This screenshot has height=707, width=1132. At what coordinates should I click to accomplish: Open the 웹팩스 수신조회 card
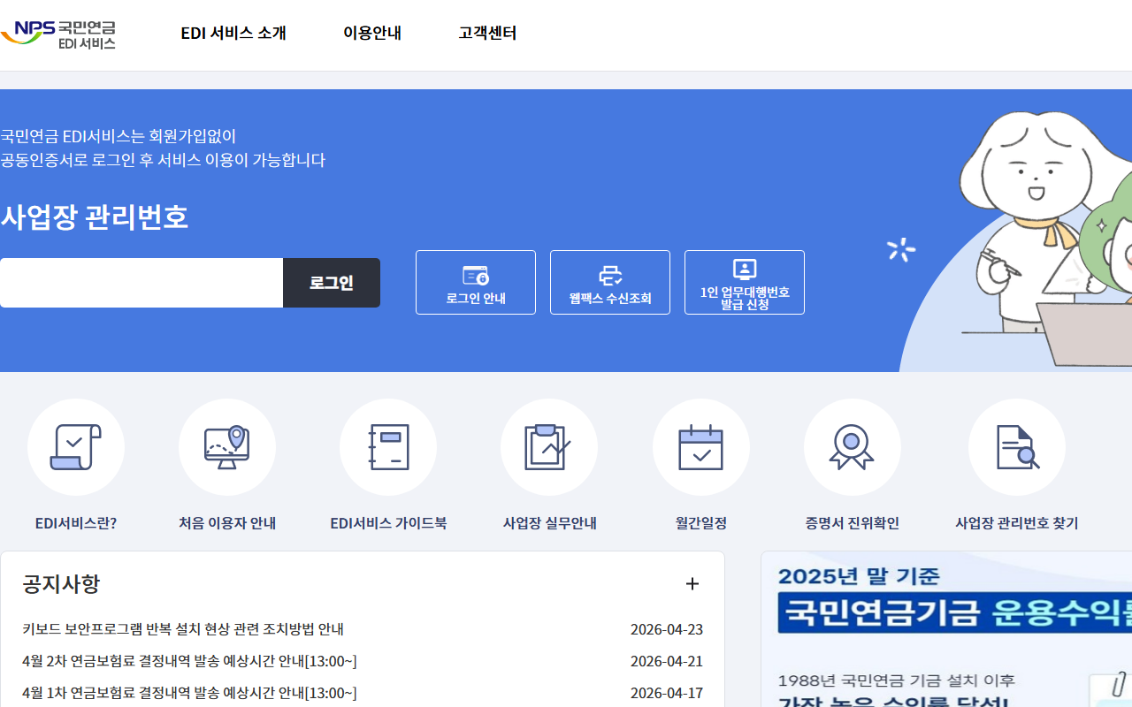coord(610,282)
